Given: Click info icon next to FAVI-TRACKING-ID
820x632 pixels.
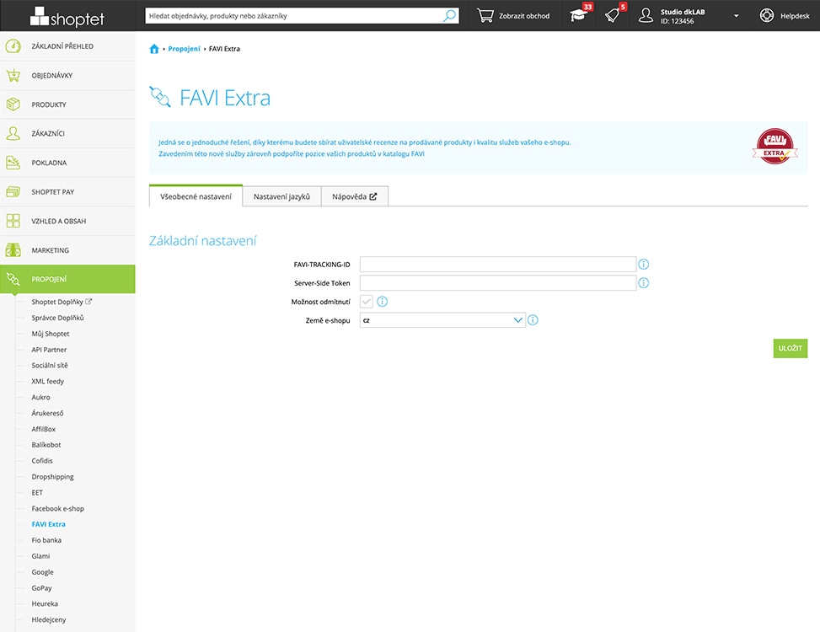Looking at the screenshot, I should click(644, 265).
